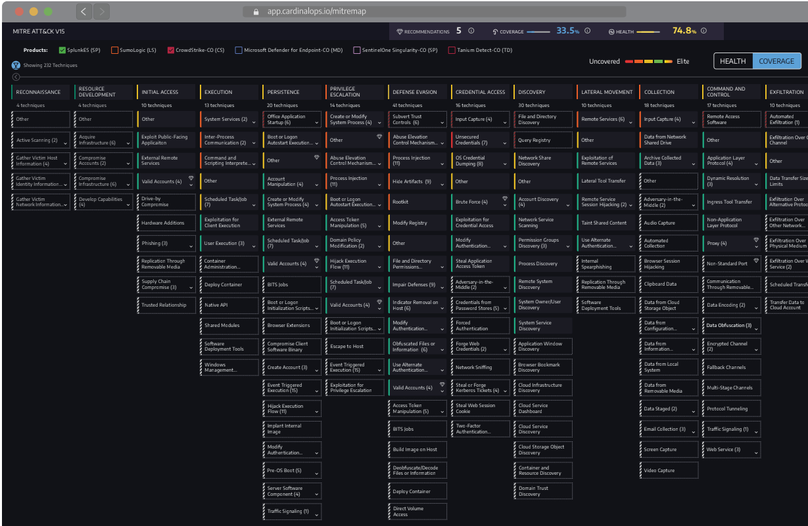Open the Domain Trust Discovery card
Image resolution: width=808 pixels, height=526 pixels.
(543, 491)
